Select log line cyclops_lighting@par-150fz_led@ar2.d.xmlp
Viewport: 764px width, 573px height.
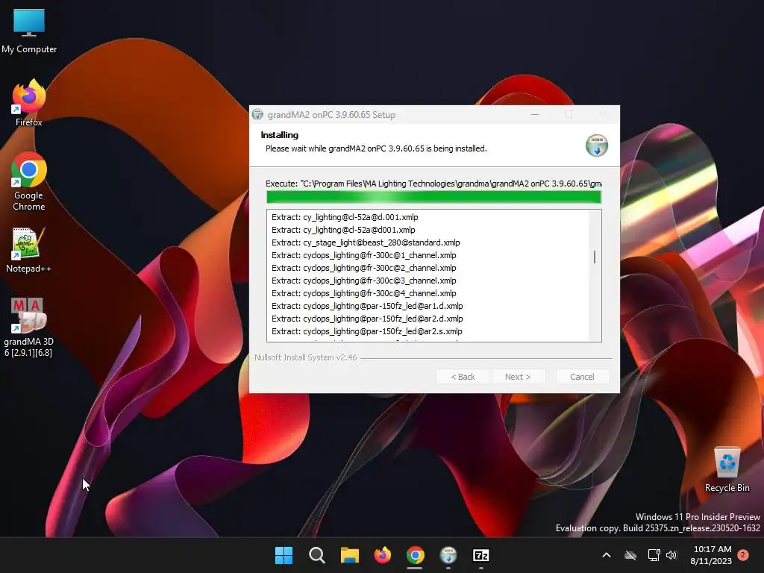(x=367, y=318)
